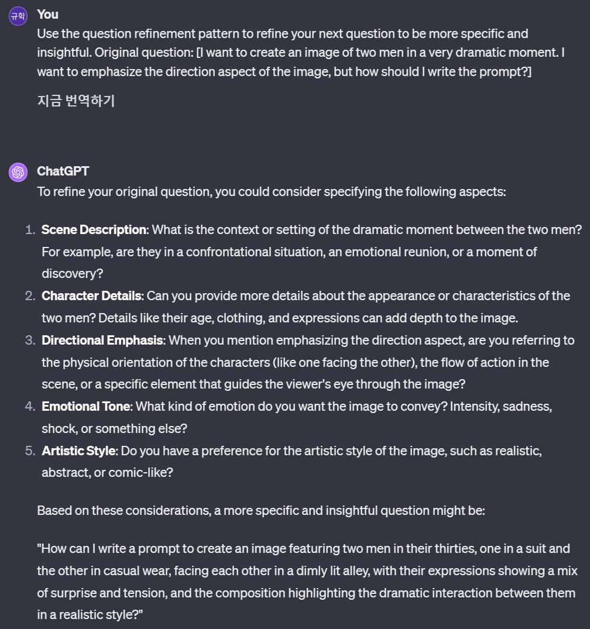
Task: Click the "Emotional Tone" bold heading
Action: pos(86,406)
